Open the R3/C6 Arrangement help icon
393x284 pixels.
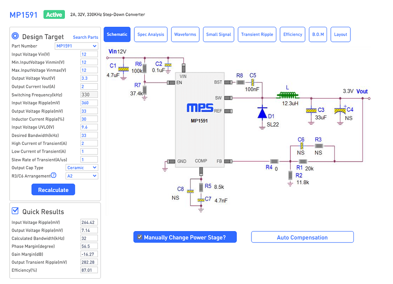pos(53,176)
